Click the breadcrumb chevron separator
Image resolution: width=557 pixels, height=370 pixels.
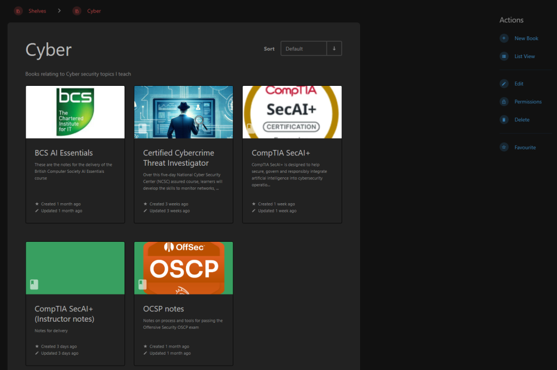(x=59, y=11)
